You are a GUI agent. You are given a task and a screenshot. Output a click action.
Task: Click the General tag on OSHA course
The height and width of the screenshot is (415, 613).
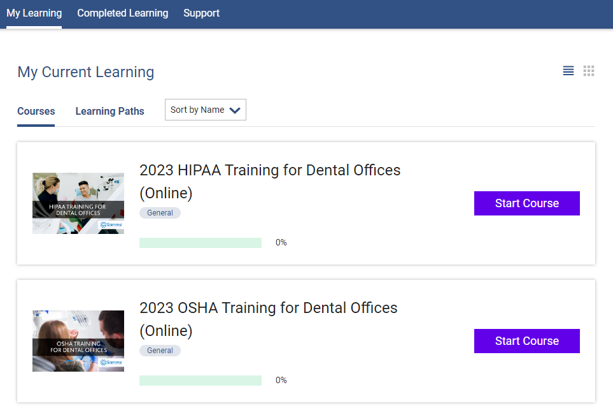point(160,351)
